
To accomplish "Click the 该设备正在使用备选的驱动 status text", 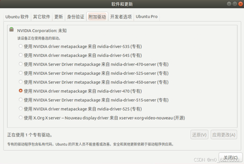I will coord(39,38).
